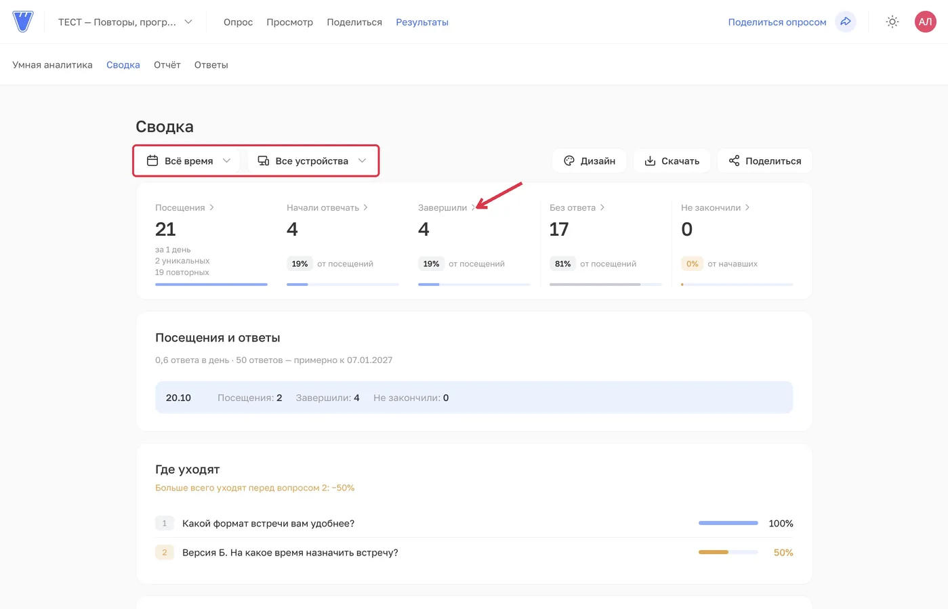Click the blue shield app logo
948x609 pixels.
pyautogui.click(x=23, y=22)
